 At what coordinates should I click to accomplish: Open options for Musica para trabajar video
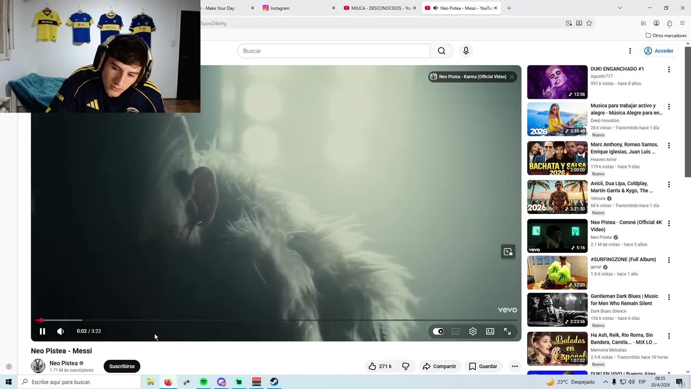coord(669,107)
